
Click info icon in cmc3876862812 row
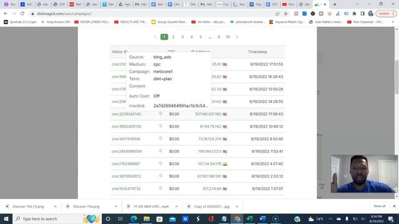pos(161,175)
